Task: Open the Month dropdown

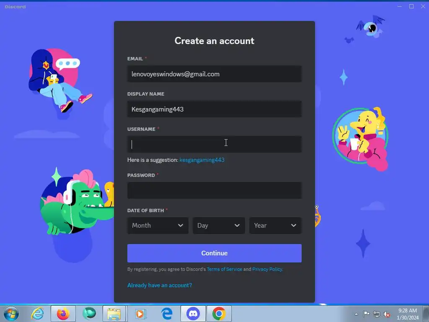Action: pos(158,225)
